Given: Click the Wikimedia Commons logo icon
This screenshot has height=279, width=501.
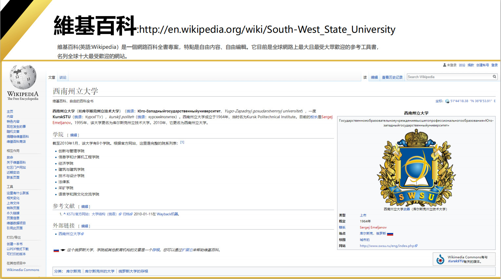Looking at the screenshot, I should click(440, 259).
